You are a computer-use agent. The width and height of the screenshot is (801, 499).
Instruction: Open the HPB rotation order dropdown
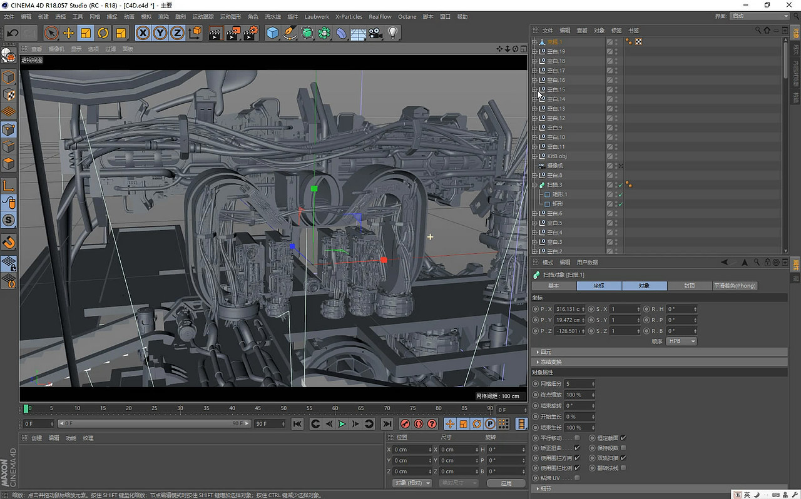[681, 341]
